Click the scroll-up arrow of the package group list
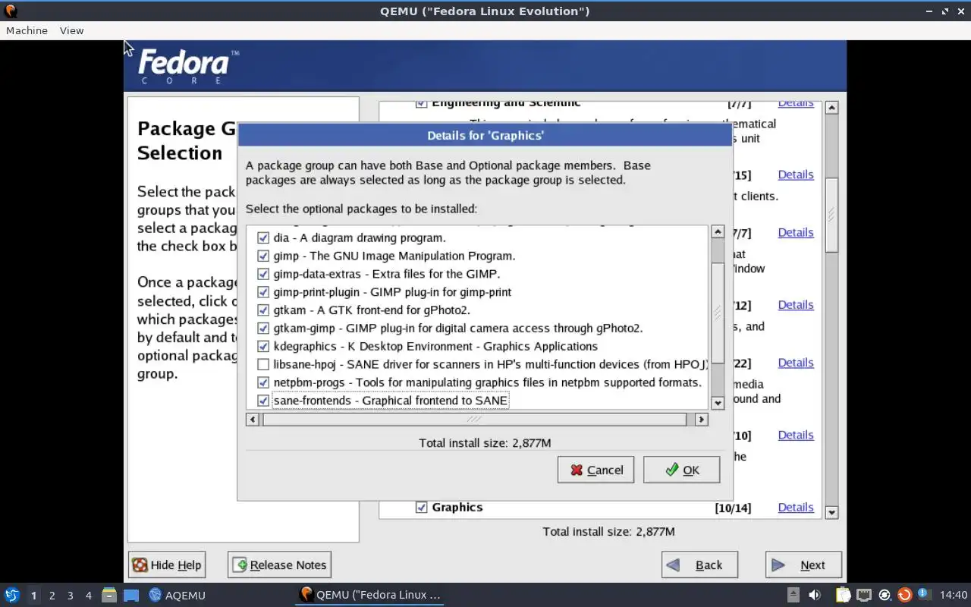Image resolution: width=971 pixels, height=607 pixels. pos(831,108)
